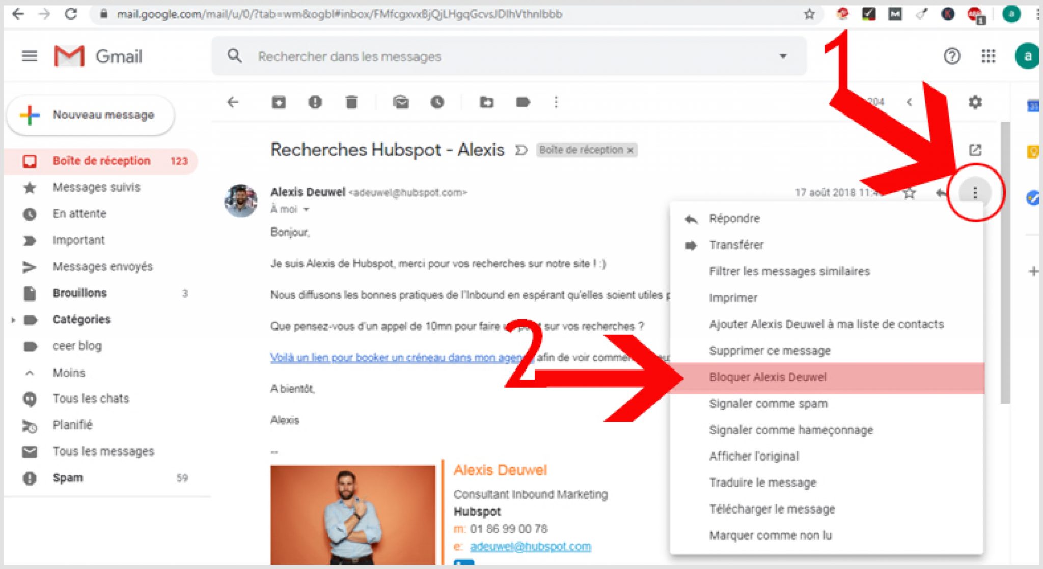Mark the email as unread with the envelope icon

[401, 102]
